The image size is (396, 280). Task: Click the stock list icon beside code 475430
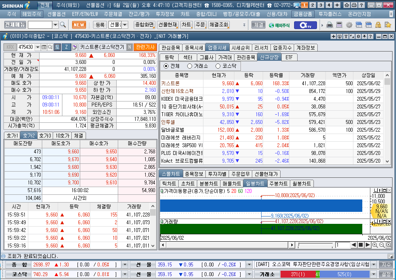(44, 47)
